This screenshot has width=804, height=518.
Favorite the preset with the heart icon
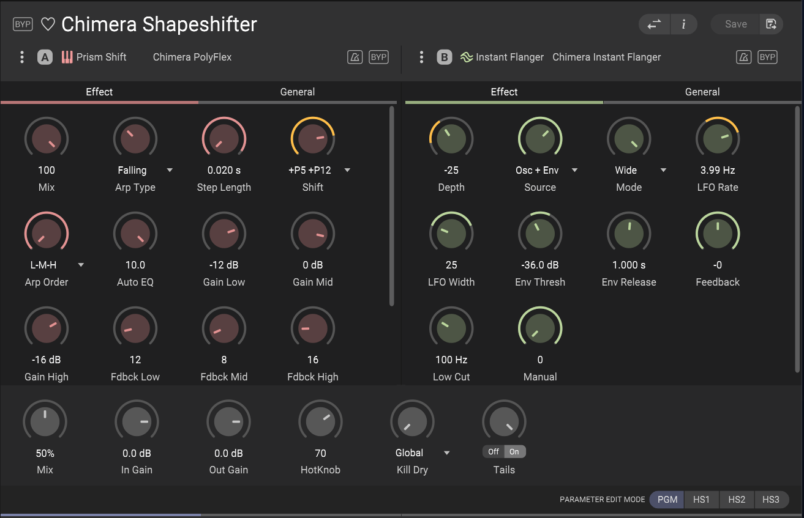[x=48, y=24]
